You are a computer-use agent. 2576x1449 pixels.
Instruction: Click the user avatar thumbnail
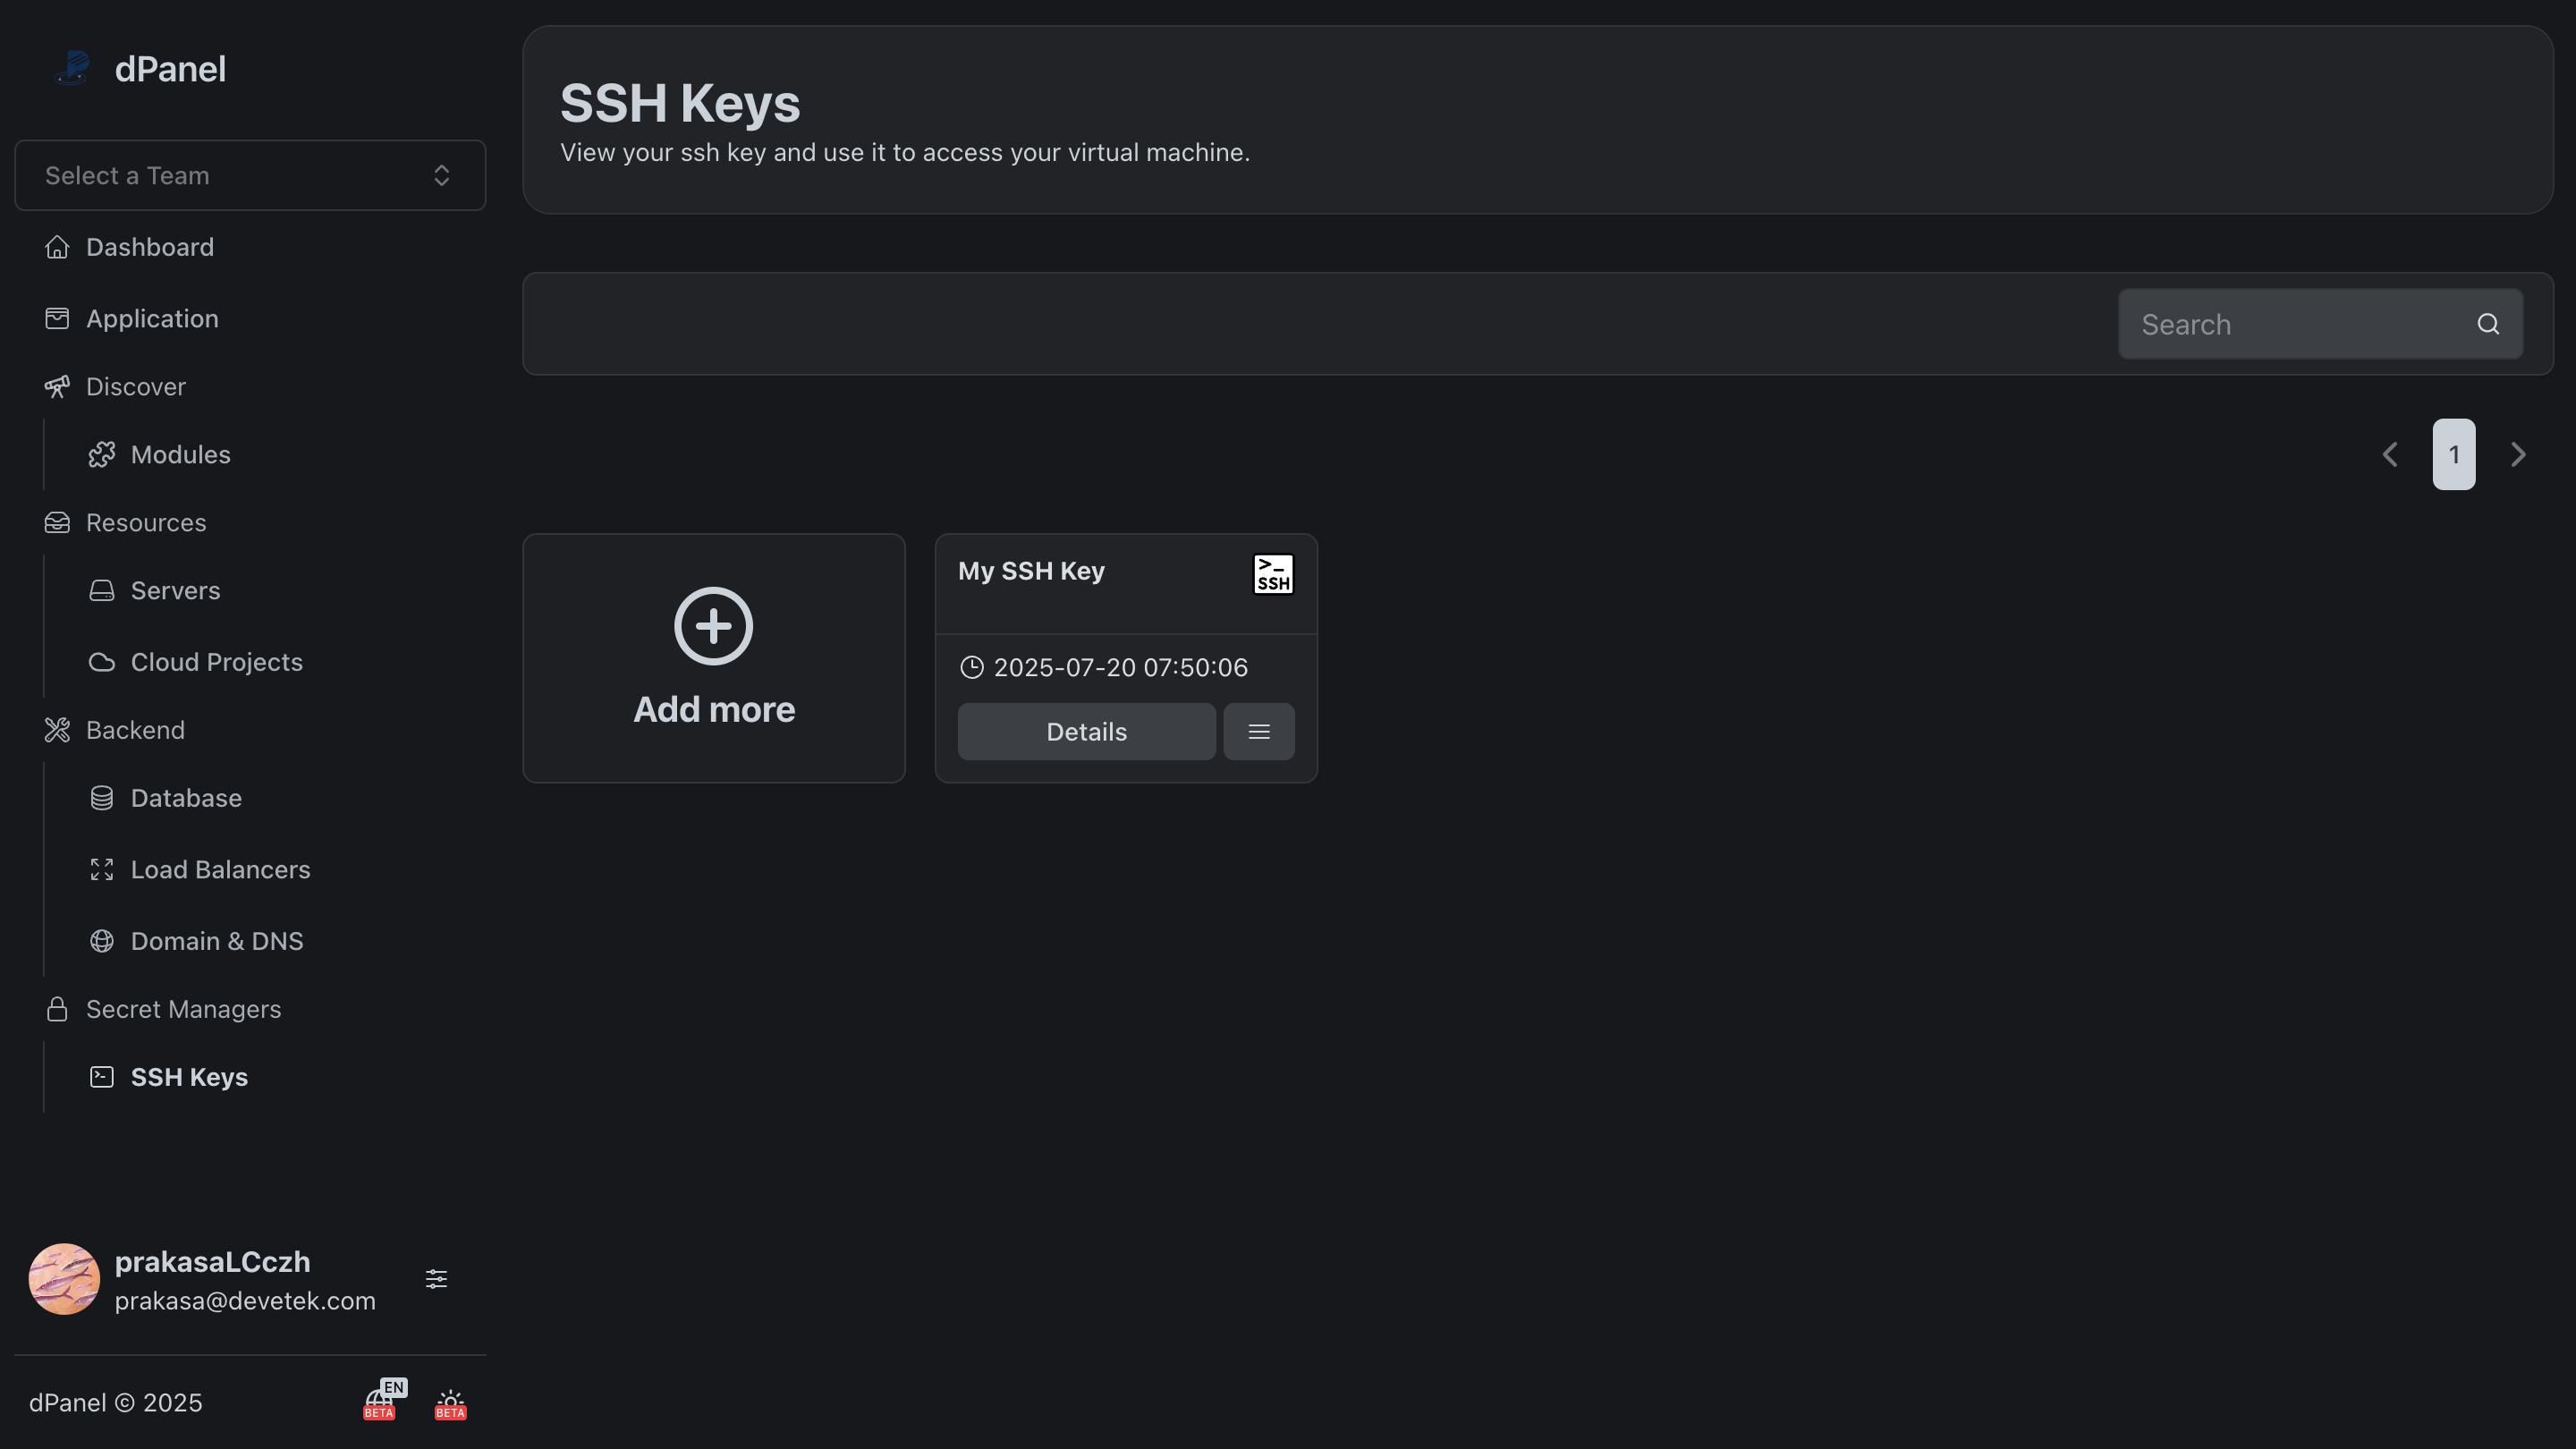[64, 1279]
